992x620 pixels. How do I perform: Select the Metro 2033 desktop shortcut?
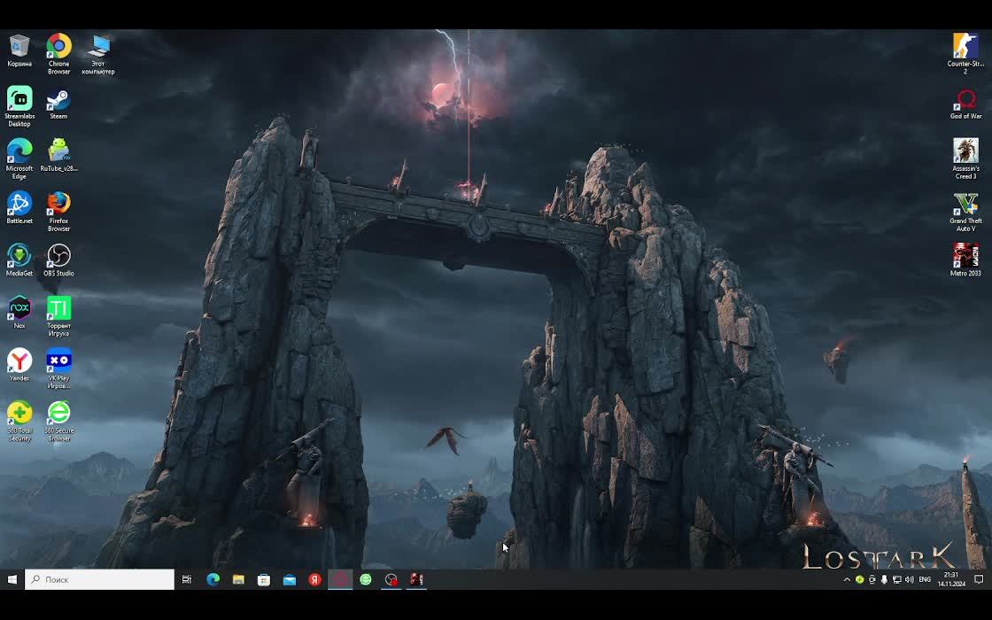coord(965,260)
